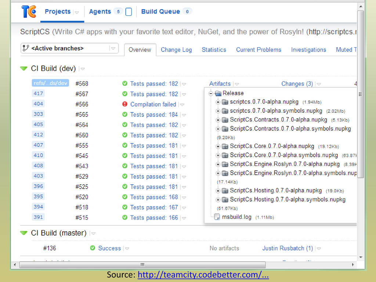The width and height of the screenshot is (376, 282).
Task: Open branch 417 label
Action: (x=38, y=93)
